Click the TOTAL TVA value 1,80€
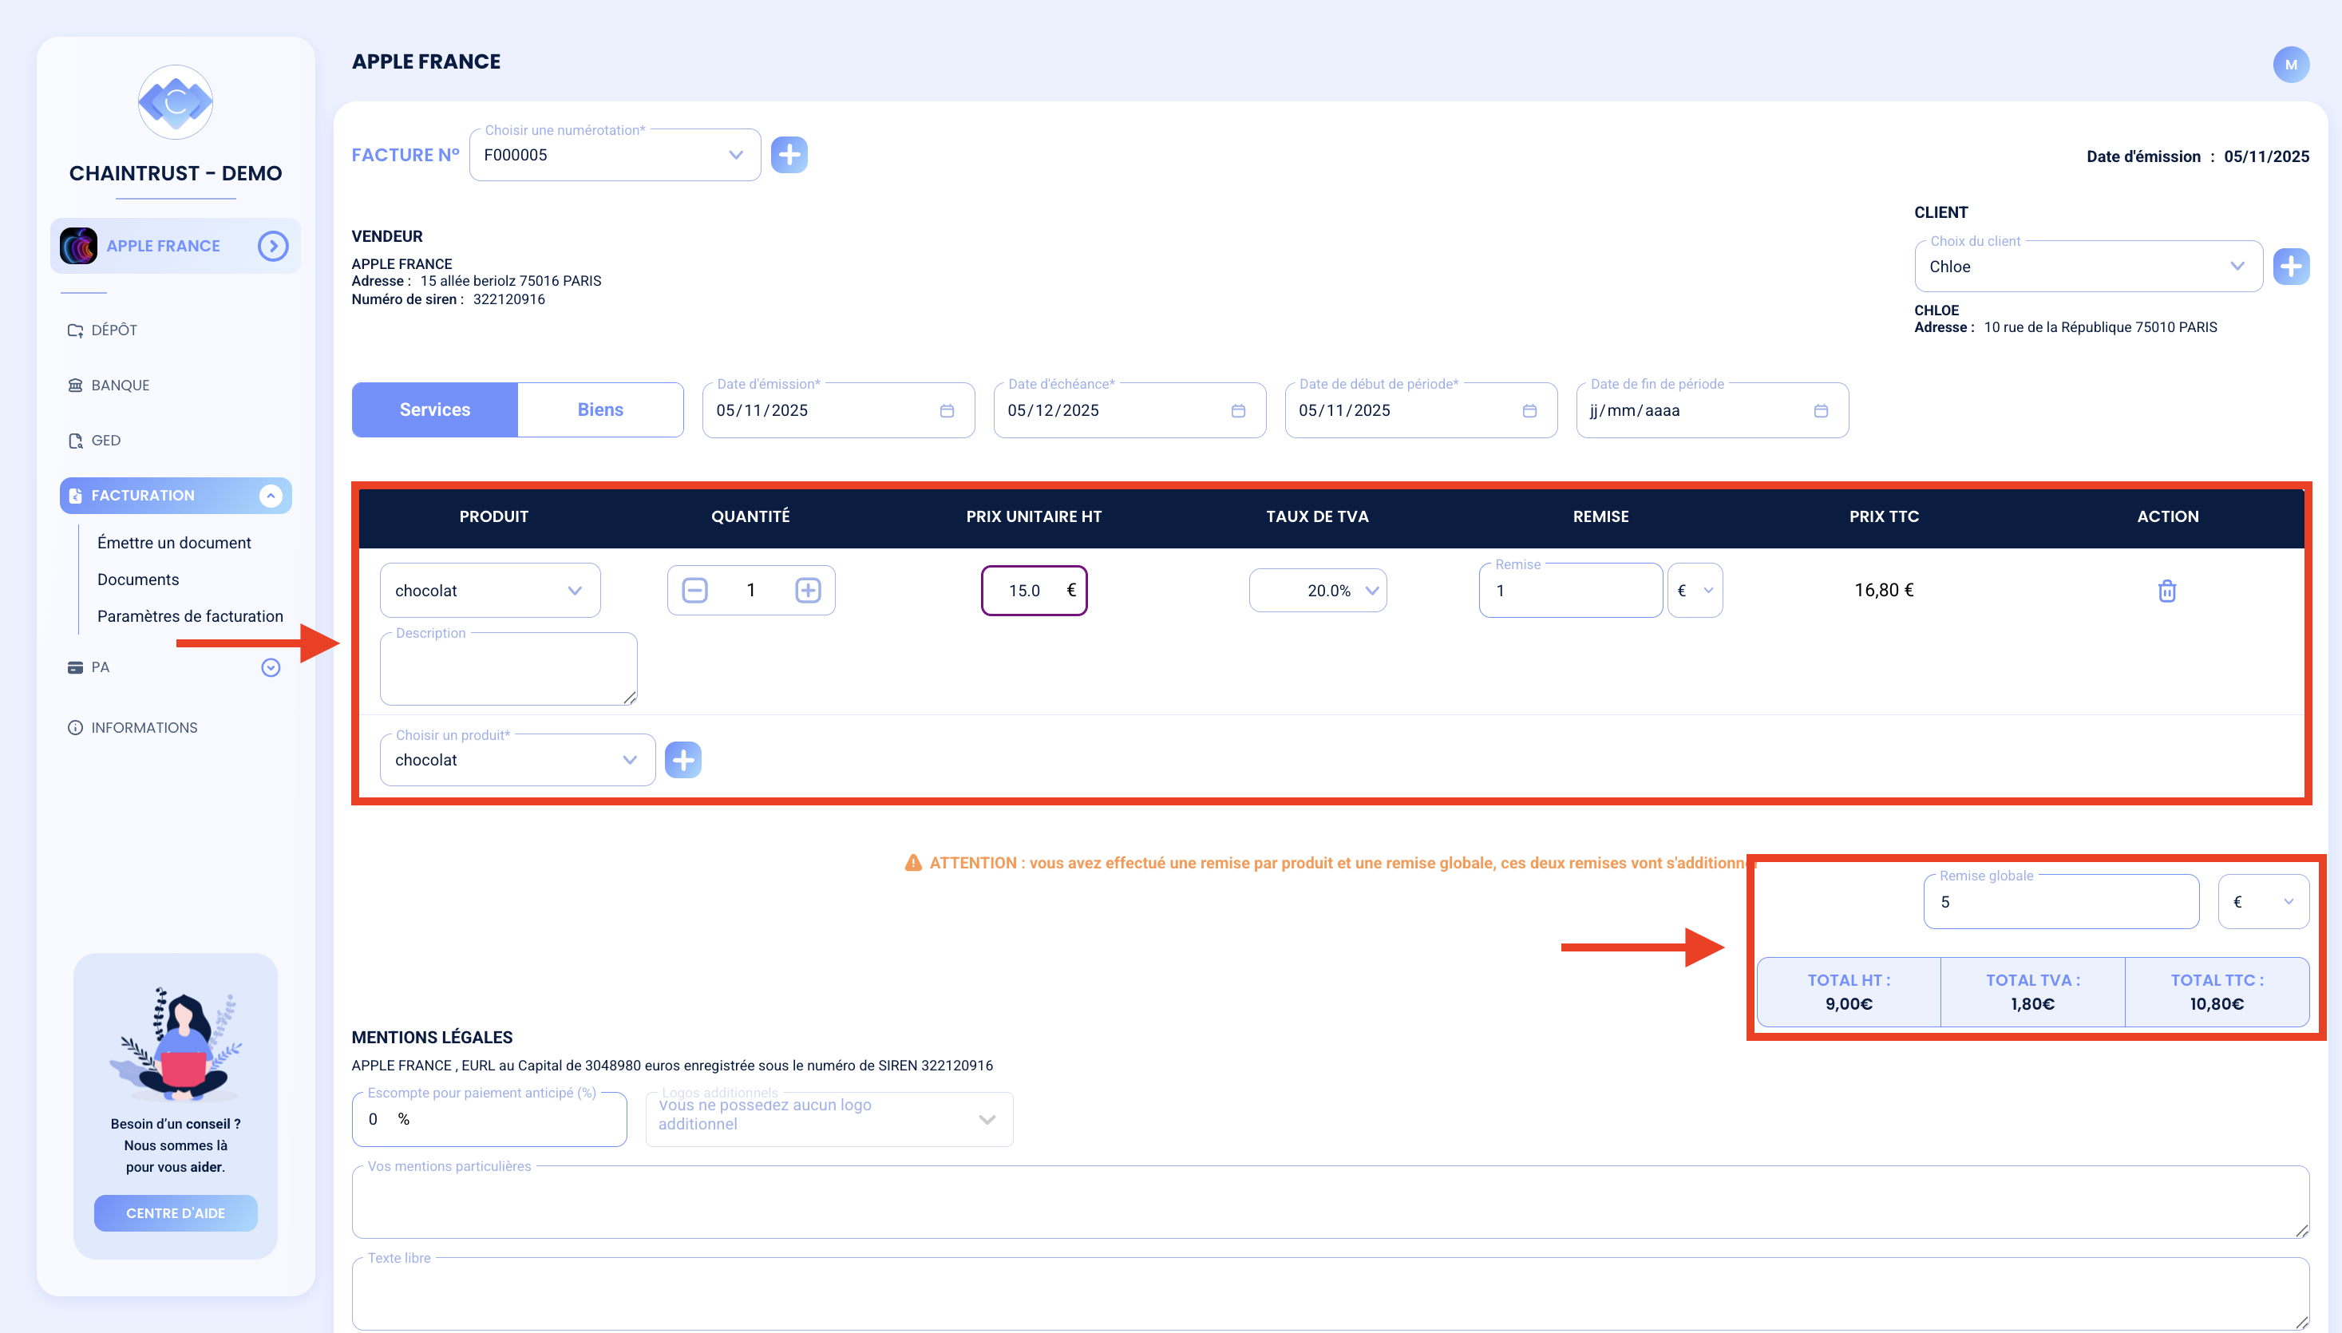 click(x=2032, y=1004)
